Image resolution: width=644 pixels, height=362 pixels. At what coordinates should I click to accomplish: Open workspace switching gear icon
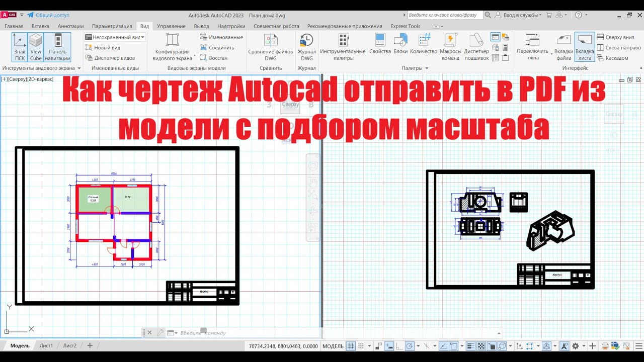[x=575, y=346]
